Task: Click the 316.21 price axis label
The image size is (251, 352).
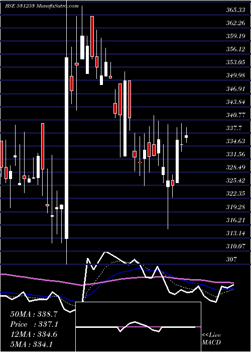Action: [x=236, y=220]
